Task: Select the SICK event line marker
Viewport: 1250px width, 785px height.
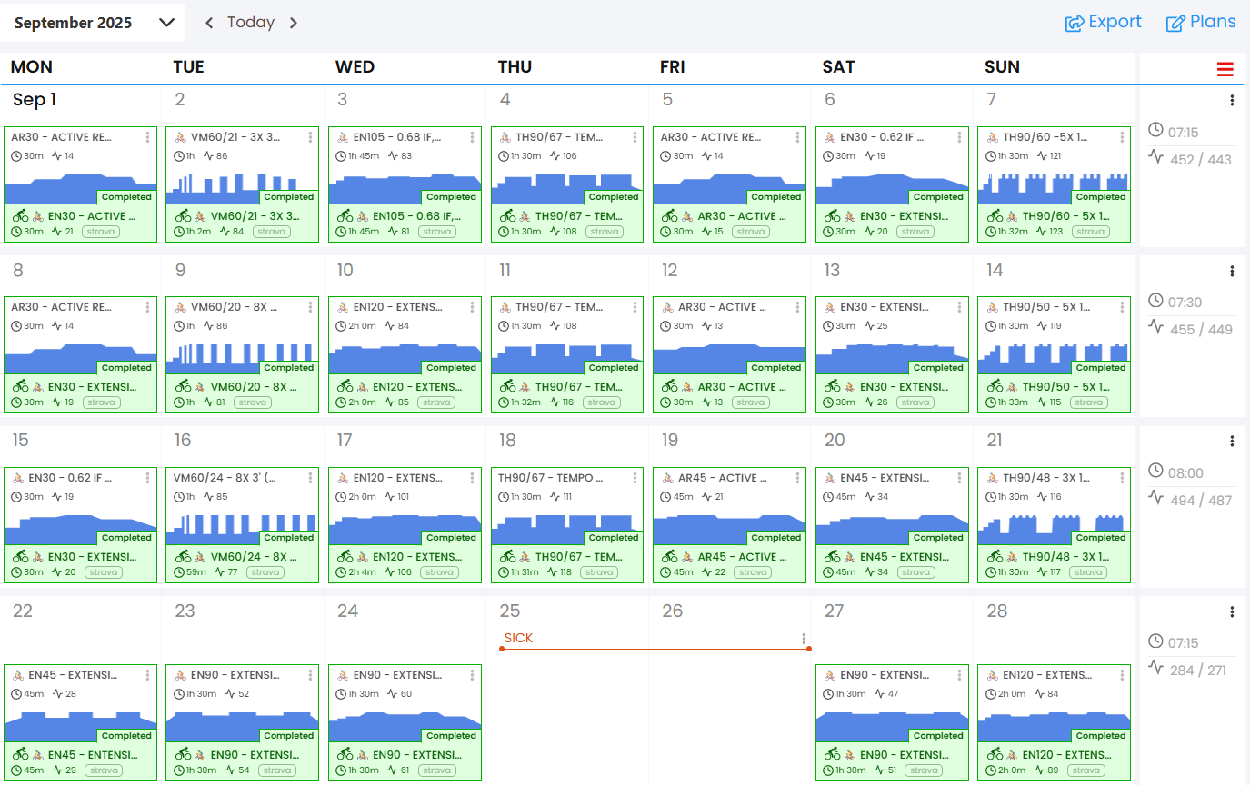Action: (655, 649)
